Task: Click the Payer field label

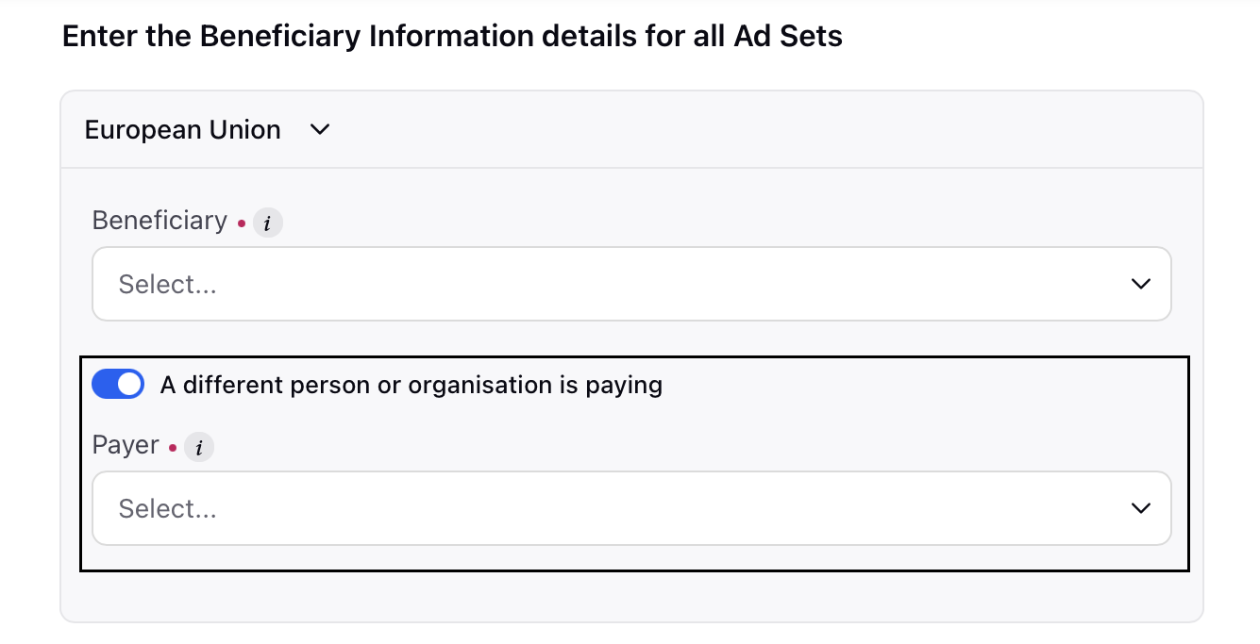Action: click(126, 445)
